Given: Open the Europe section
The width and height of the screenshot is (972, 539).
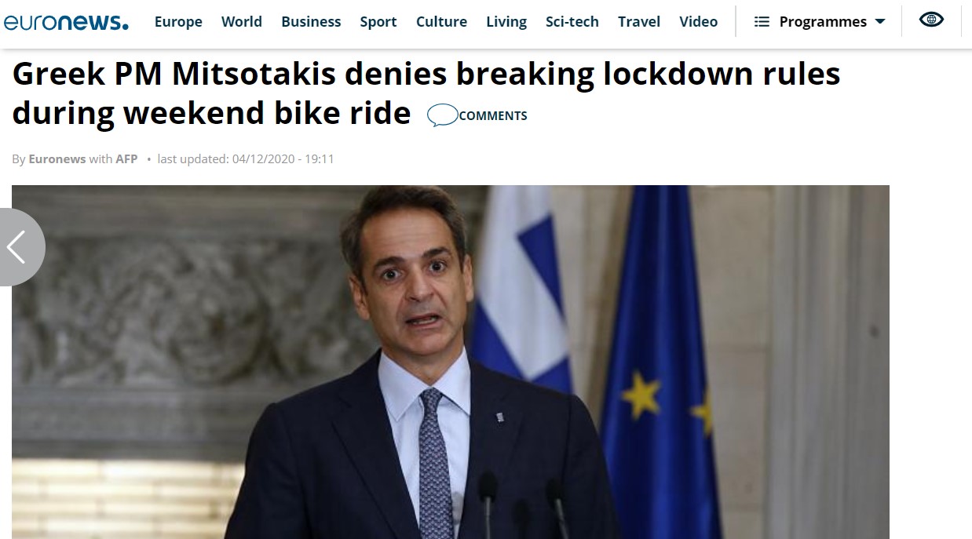Looking at the screenshot, I should [178, 22].
